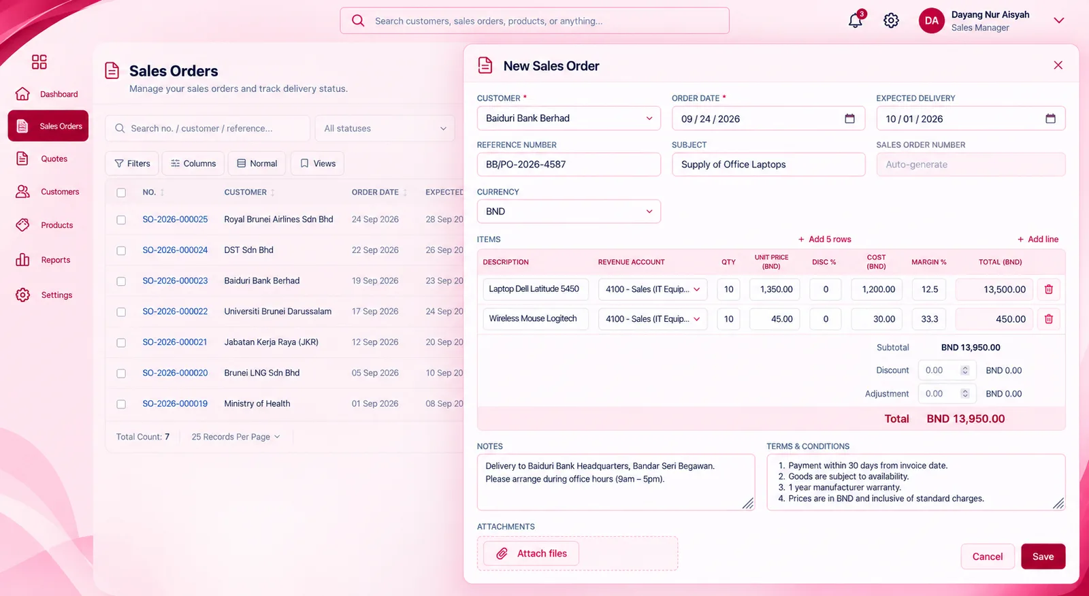This screenshot has height=596, width=1089.
Task: Delete the Wireless Mouse Logitech line
Action: click(x=1049, y=318)
